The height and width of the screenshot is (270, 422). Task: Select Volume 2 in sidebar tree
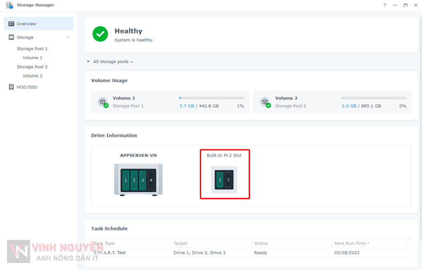click(x=33, y=76)
